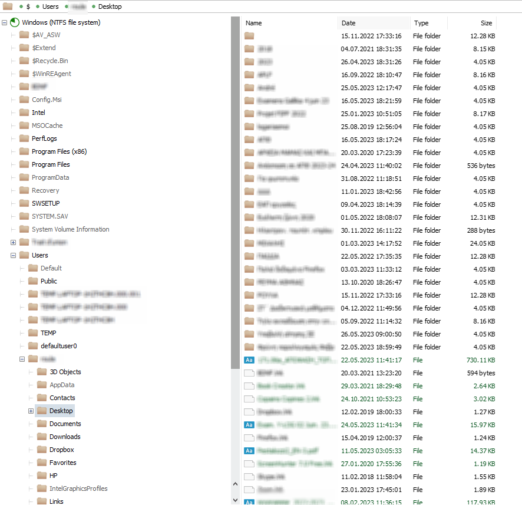Select the ProgramData tree item
Image resolution: width=522 pixels, height=505 pixels.
pos(50,177)
